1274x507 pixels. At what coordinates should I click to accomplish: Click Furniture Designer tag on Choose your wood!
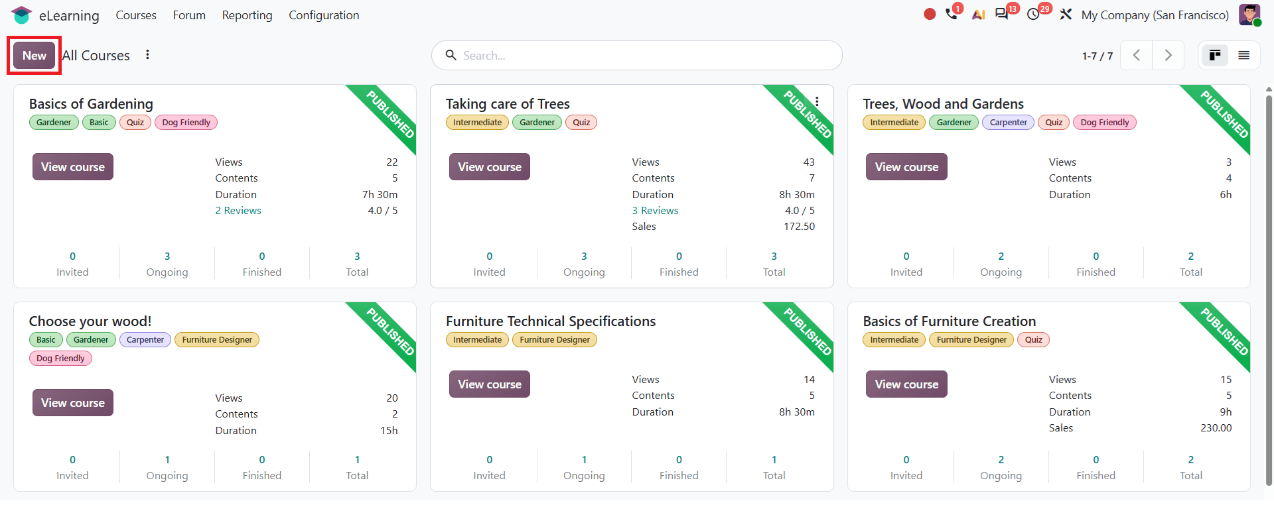[x=217, y=339]
